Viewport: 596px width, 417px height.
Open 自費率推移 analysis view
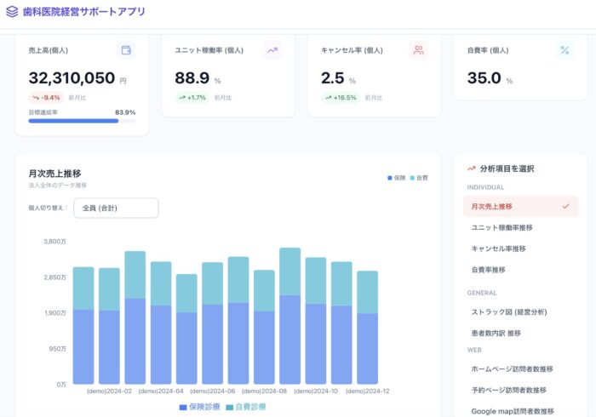(488, 270)
